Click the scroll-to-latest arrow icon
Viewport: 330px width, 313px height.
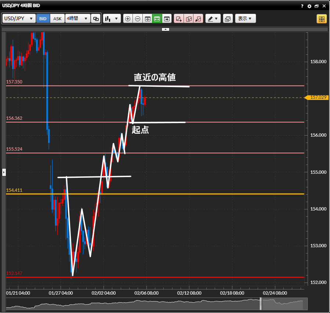click(167, 19)
